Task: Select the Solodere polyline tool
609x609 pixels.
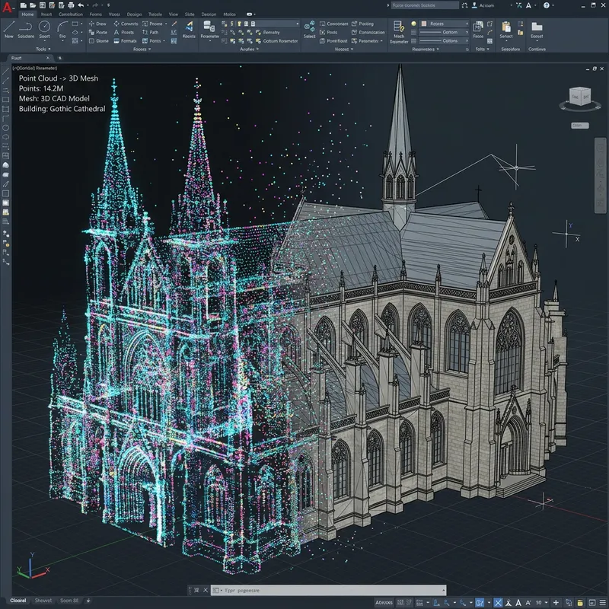Action: click(25, 28)
